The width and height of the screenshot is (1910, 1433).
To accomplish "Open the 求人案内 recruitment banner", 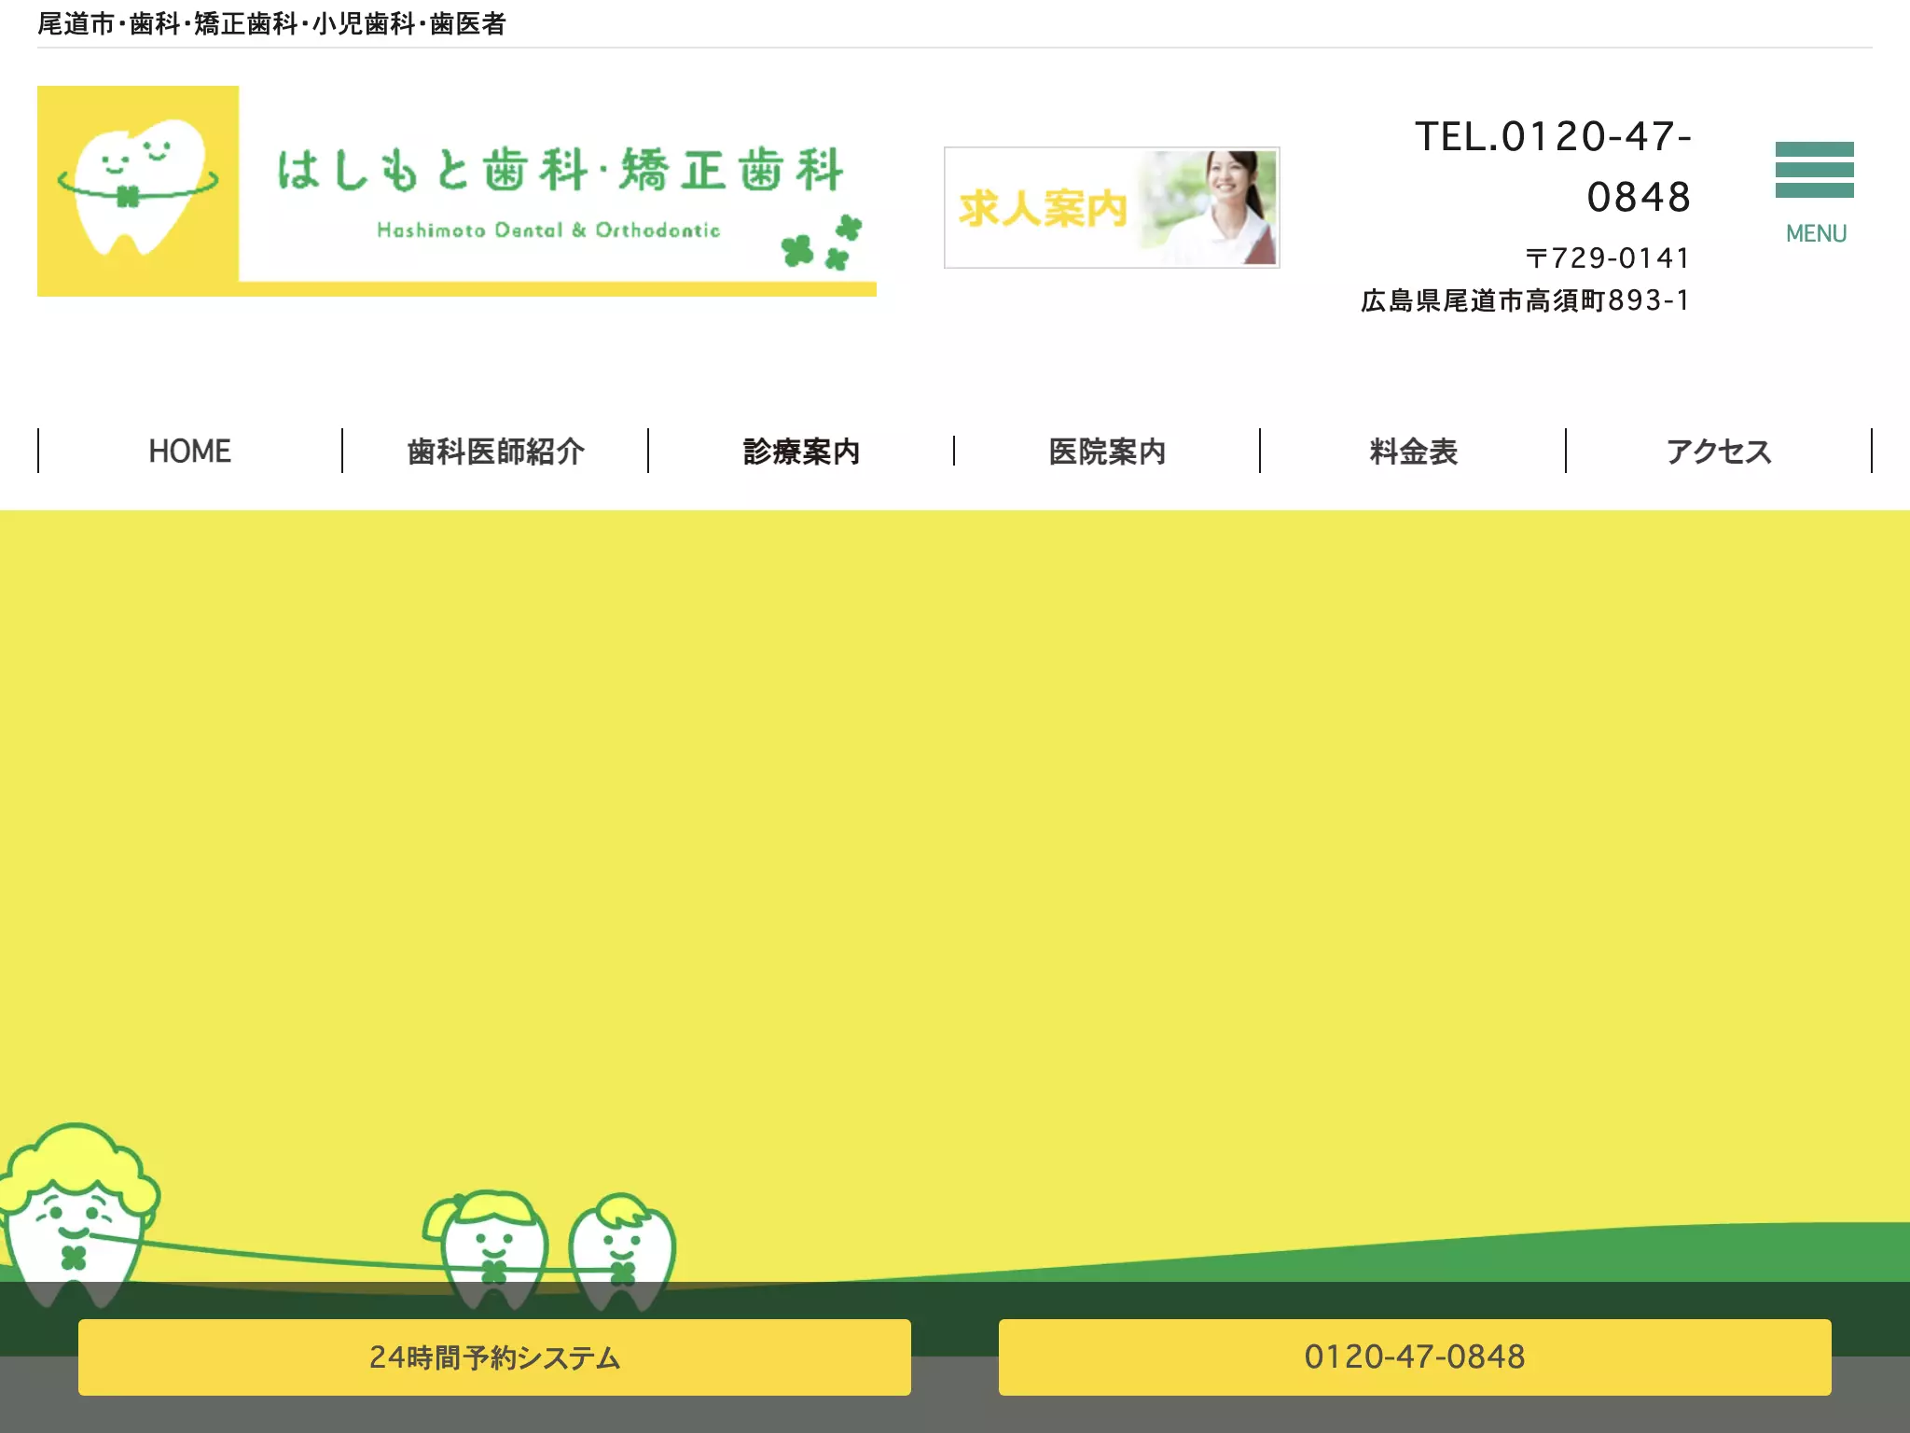I will [1112, 207].
